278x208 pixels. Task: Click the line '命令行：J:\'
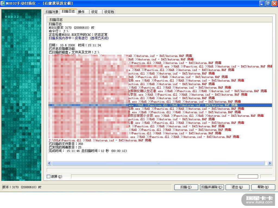[x=59, y=31]
